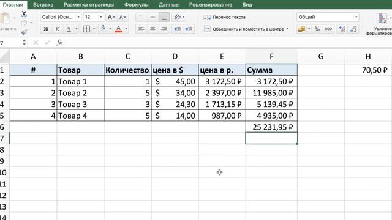Cancel formula entry X icon
Viewport: 392px width, 220px height.
[36, 43]
